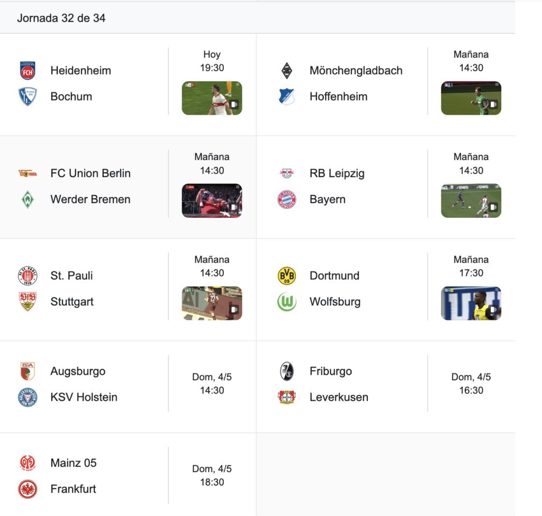The height and width of the screenshot is (516, 542).
Task: Click the Mönchengladbach crest icon
Action: (x=287, y=70)
